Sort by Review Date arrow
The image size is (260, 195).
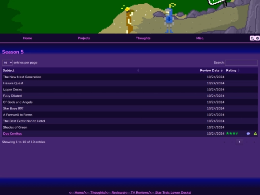(221, 70)
